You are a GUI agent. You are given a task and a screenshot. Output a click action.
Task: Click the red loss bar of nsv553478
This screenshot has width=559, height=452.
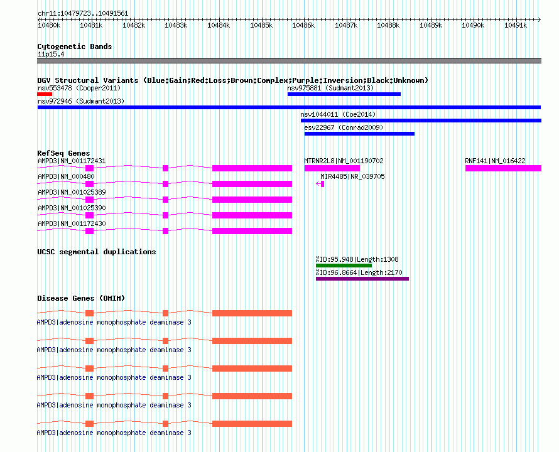coord(45,94)
